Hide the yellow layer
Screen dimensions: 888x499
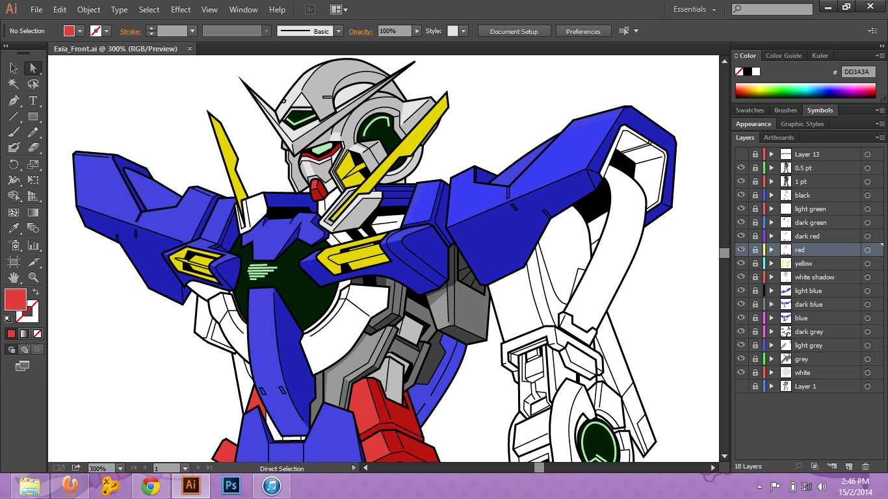coord(741,263)
